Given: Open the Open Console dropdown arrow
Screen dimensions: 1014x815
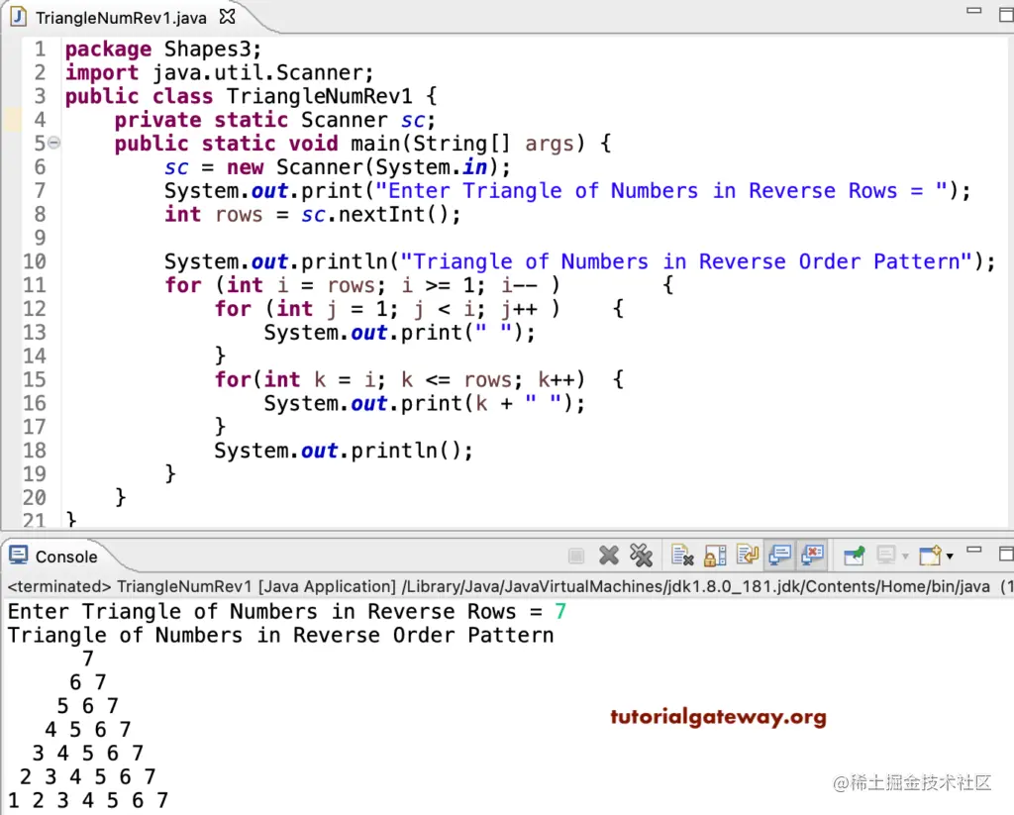Looking at the screenshot, I should point(950,557).
